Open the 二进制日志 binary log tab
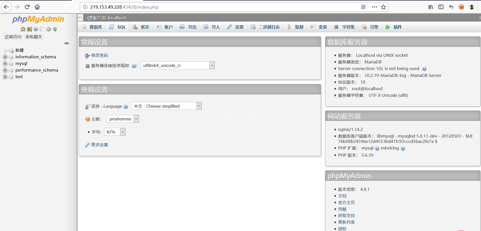The image size is (481, 231). [265, 27]
